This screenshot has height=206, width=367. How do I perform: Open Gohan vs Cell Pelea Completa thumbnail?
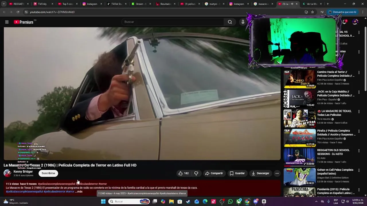pyautogui.click(x=299, y=177)
